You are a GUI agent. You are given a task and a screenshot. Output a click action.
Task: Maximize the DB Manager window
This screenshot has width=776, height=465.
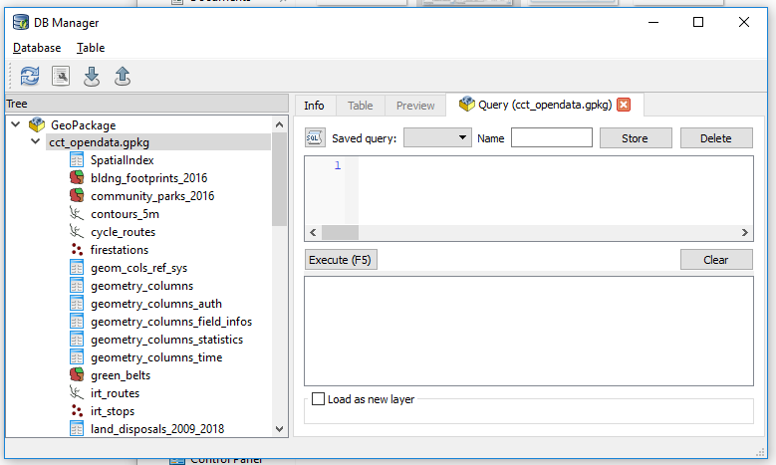coord(698,22)
